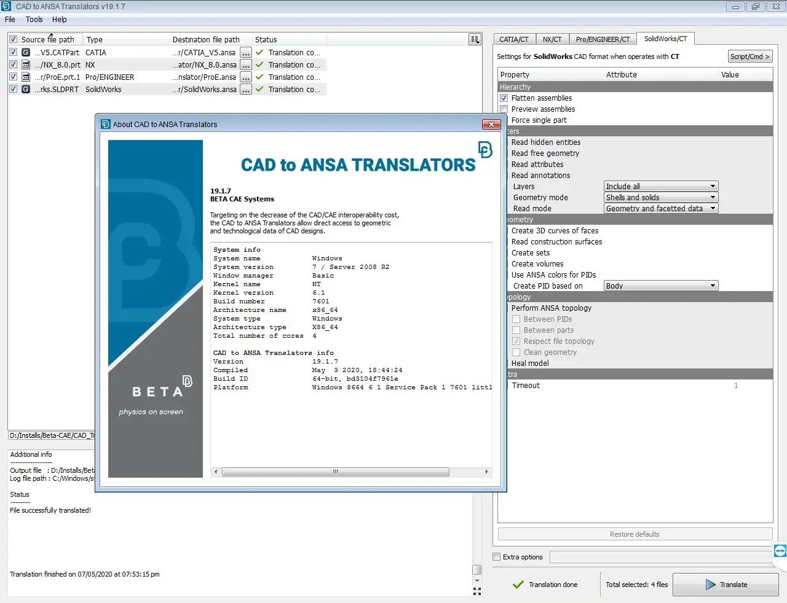The height and width of the screenshot is (603, 787).
Task: Browse destination for CATIA_V5.ansa
Action: (246, 53)
